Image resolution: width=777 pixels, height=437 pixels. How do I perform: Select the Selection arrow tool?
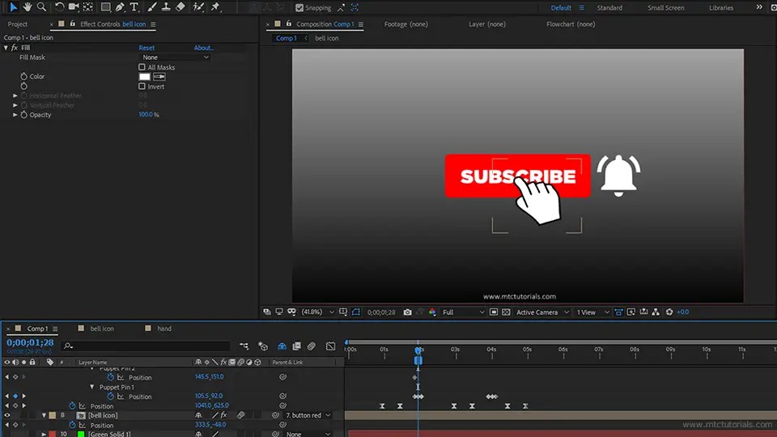[x=14, y=7]
